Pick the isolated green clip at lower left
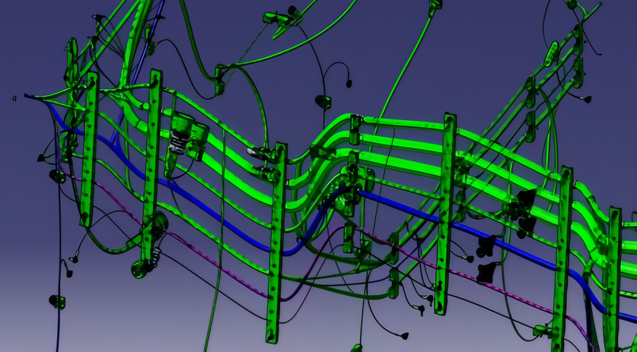Viewport: 637px width, 352px height. (x=57, y=301)
